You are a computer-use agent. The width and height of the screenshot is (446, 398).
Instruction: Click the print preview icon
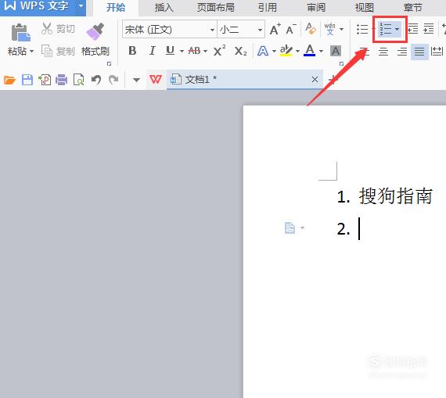coord(79,80)
